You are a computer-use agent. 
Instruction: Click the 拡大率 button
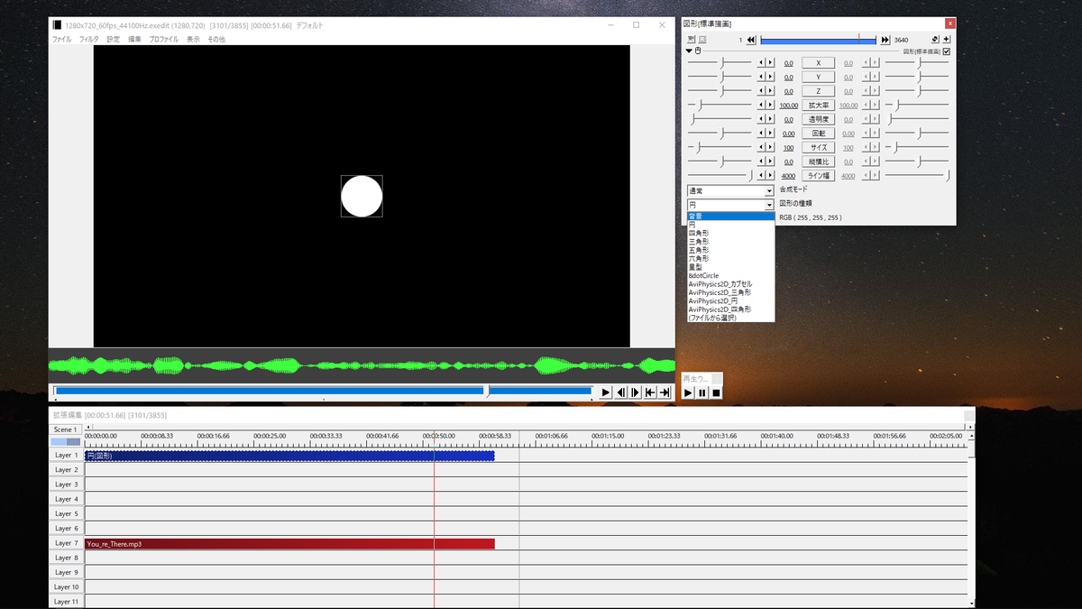[x=818, y=105]
